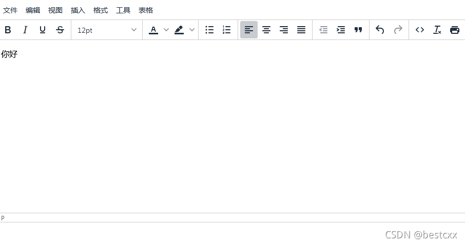Screen dimensions: 465x244
Task: Justify the text
Action: tap(301, 30)
